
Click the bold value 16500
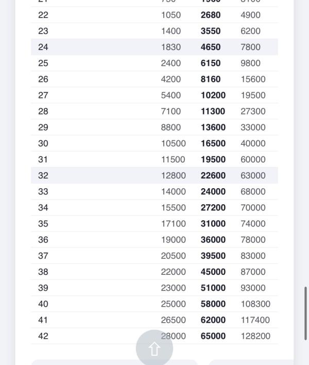click(x=213, y=143)
